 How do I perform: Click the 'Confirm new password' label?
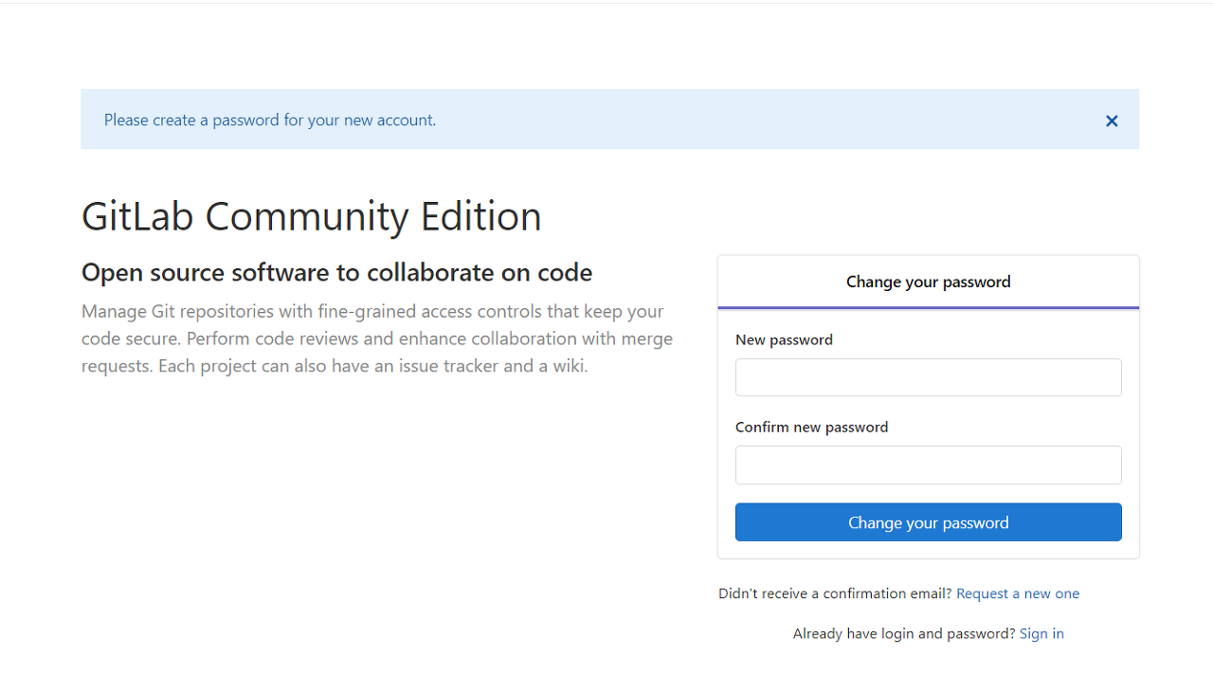click(x=811, y=427)
